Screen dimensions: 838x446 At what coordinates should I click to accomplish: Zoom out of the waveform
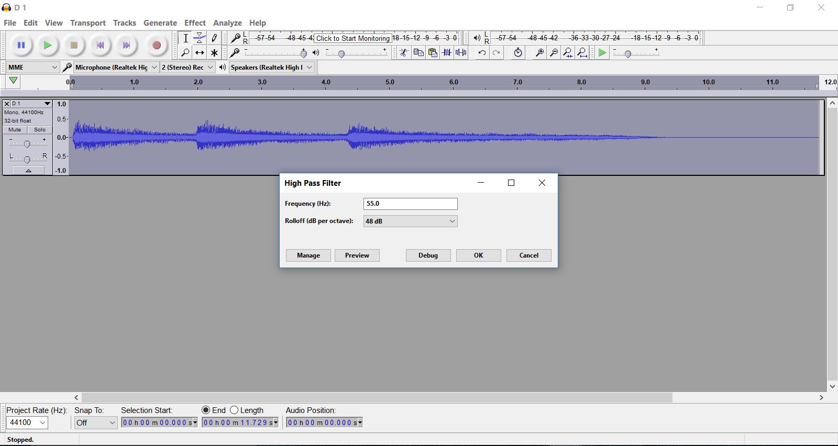coord(554,52)
